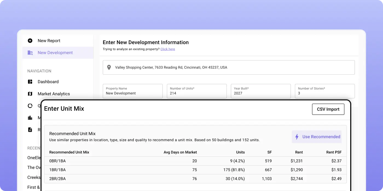
Task: Click the New Report plus icon
Action: (x=30, y=41)
